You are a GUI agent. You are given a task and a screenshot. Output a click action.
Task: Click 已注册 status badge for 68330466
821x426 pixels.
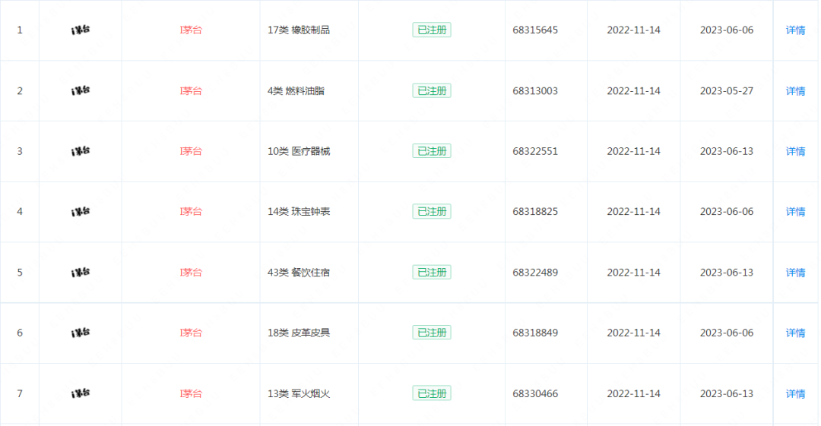coord(432,393)
